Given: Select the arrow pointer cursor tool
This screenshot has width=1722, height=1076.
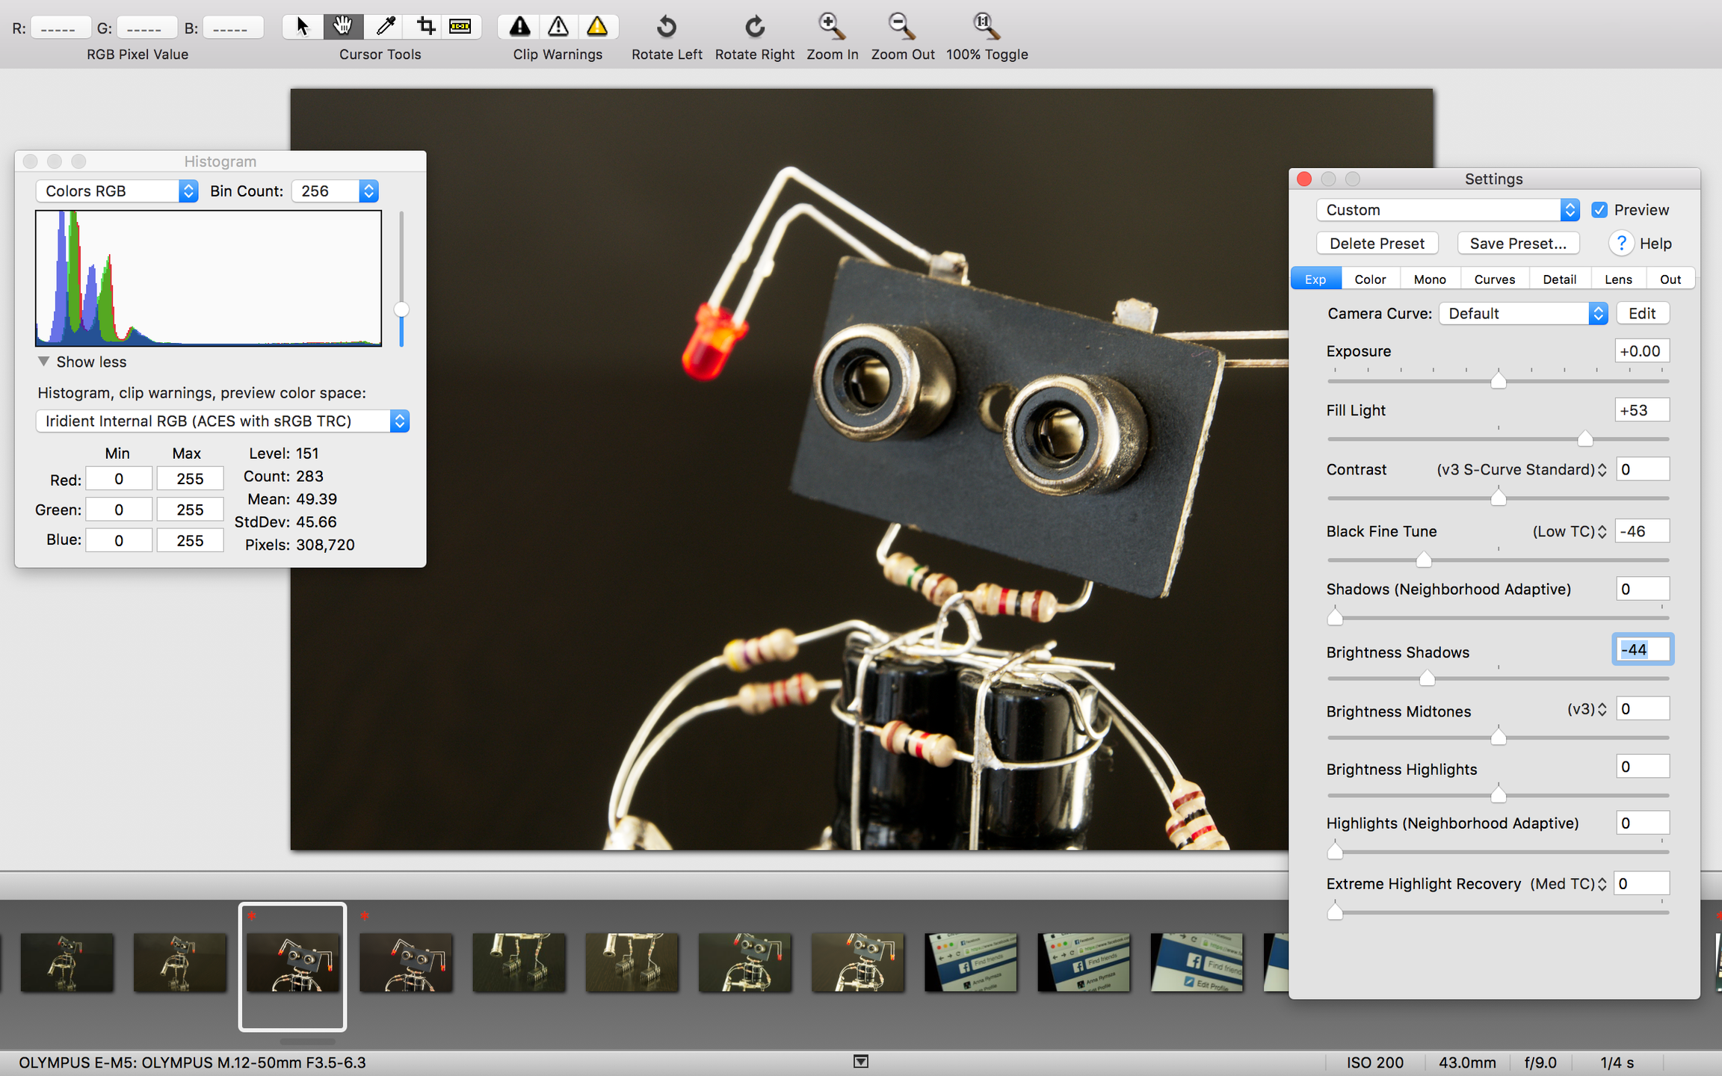Looking at the screenshot, I should (x=303, y=27).
